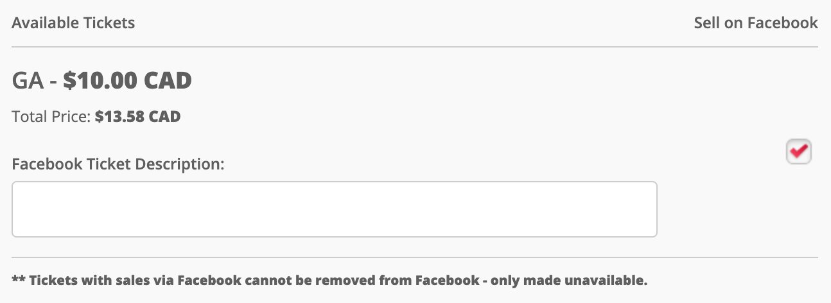
Task: Uncheck the Sell on Facebook checkbox
Action: coord(799,152)
